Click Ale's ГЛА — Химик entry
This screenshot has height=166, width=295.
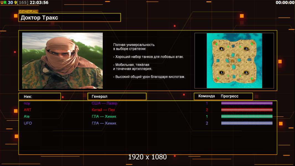[104, 116]
